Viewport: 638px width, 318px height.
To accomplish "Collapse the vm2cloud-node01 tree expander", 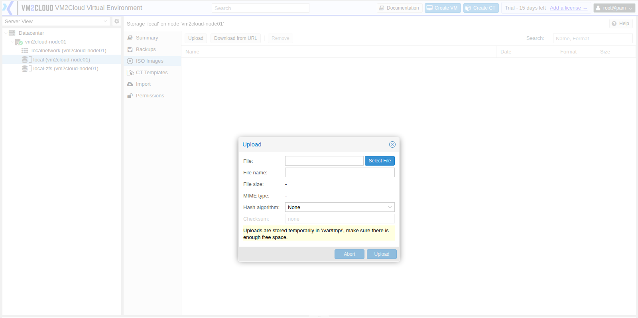I will [12, 42].
